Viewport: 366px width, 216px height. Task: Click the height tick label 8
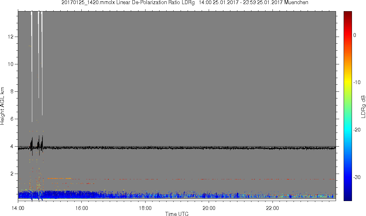point(12,91)
